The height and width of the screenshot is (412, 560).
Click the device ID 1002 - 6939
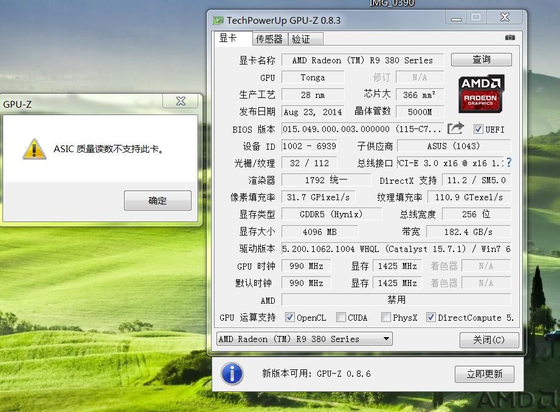click(309, 146)
